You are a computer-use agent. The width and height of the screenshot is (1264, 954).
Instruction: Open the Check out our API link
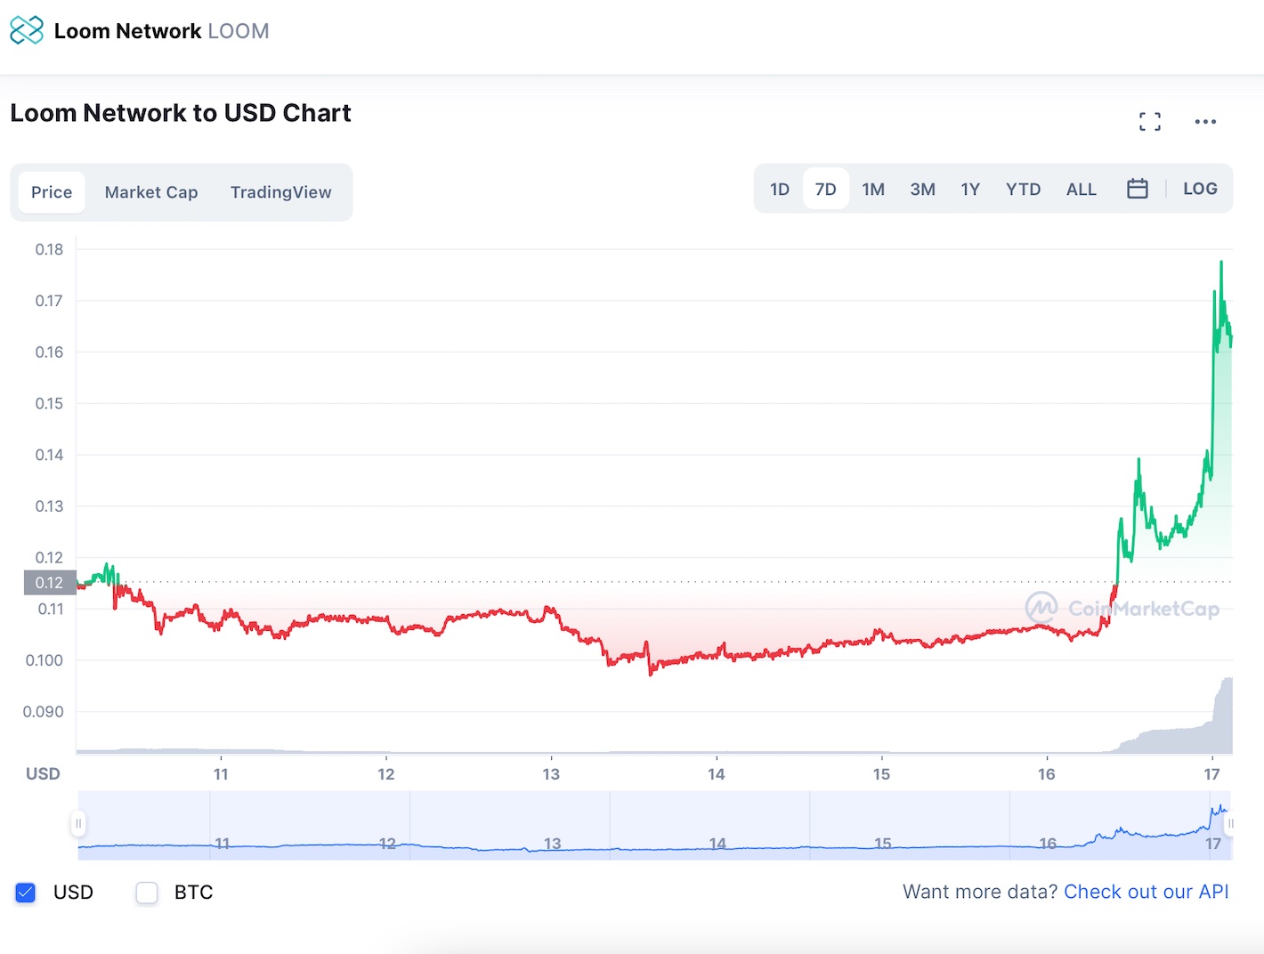click(1147, 892)
